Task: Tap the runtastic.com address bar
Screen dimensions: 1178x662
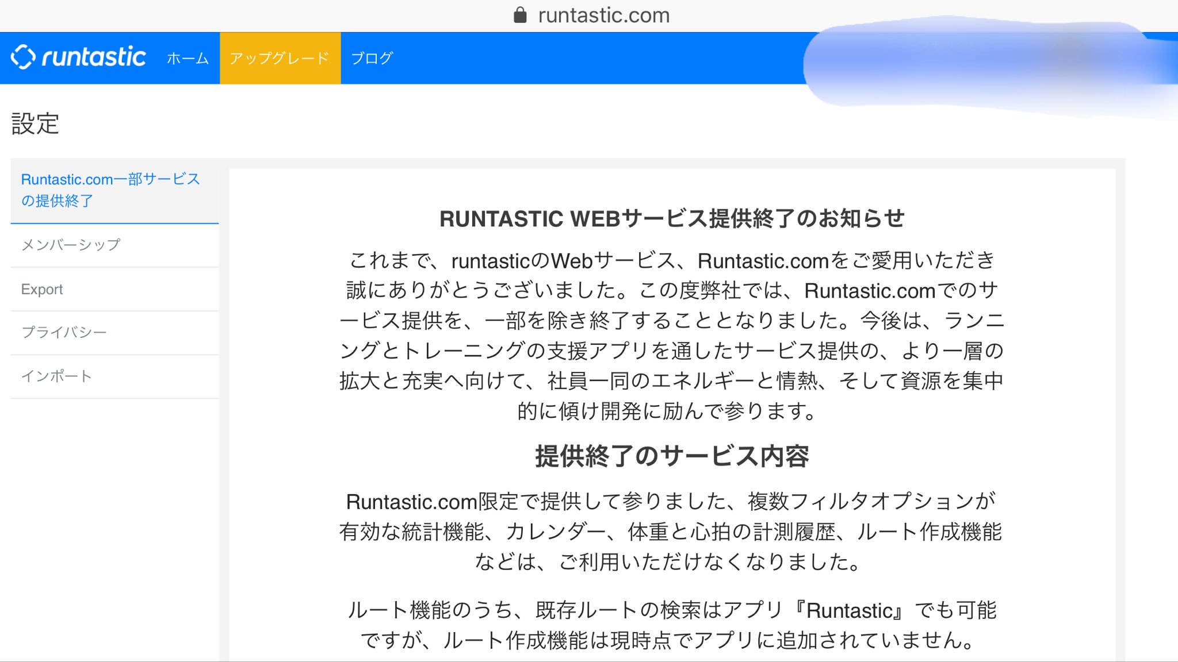Action: [591, 16]
